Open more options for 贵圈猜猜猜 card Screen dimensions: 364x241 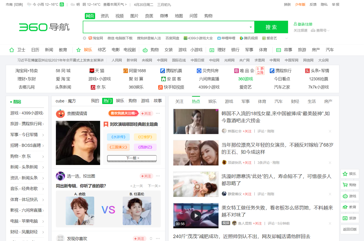click(x=158, y=114)
